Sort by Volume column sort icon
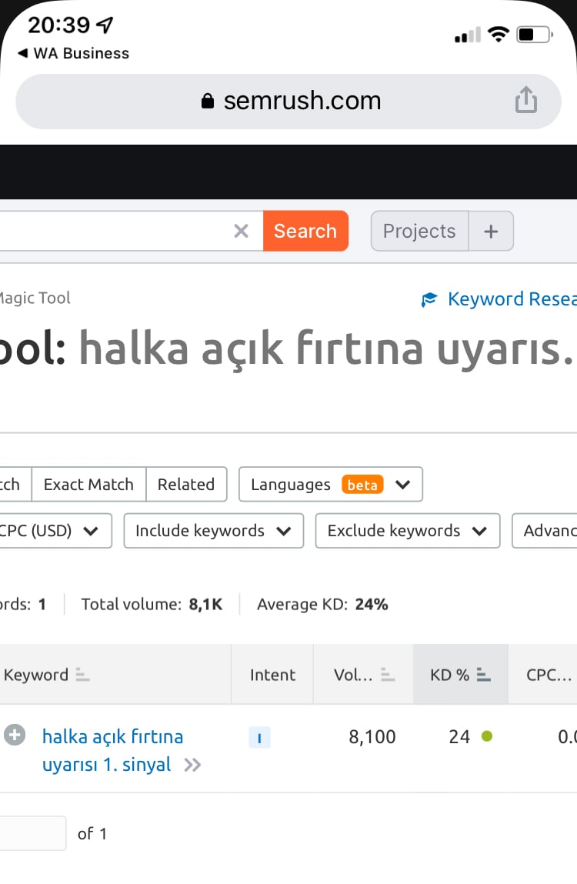This screenshot has width=577, height=884. 388,674
